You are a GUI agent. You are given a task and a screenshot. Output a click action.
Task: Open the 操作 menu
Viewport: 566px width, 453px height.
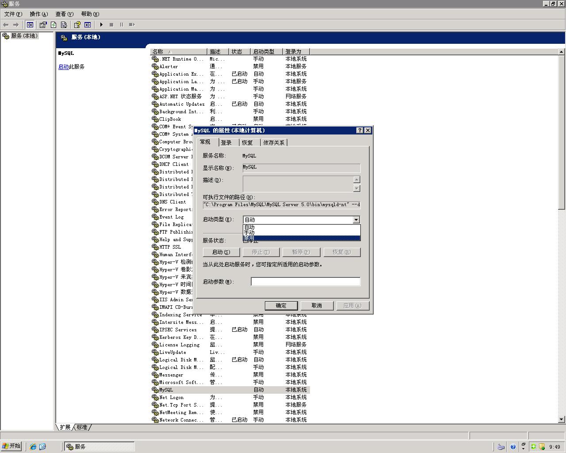coord(38,14)
